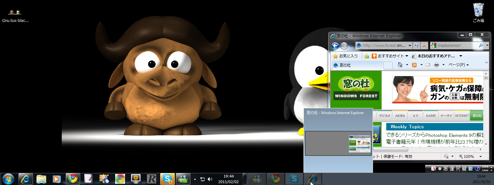Click the ATOK red A icon

(433, 169)
